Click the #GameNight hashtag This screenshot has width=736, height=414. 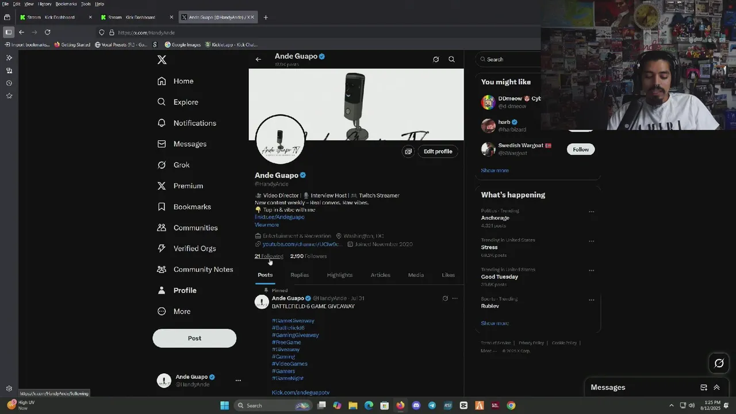287,378
